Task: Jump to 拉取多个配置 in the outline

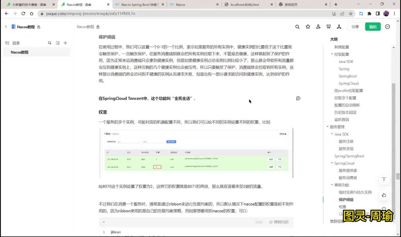Action: click(x=345, y=98)
